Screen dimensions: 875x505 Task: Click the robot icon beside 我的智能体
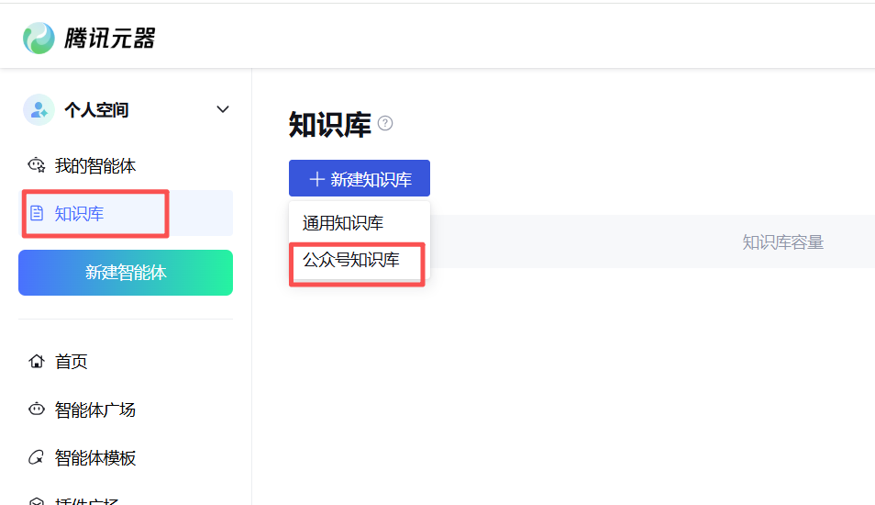click(x=37, y=166)
